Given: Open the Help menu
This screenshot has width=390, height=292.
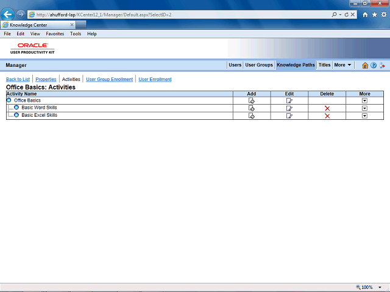Looking at the screenshot, I should pyautogui.click(x=92, y=34).
